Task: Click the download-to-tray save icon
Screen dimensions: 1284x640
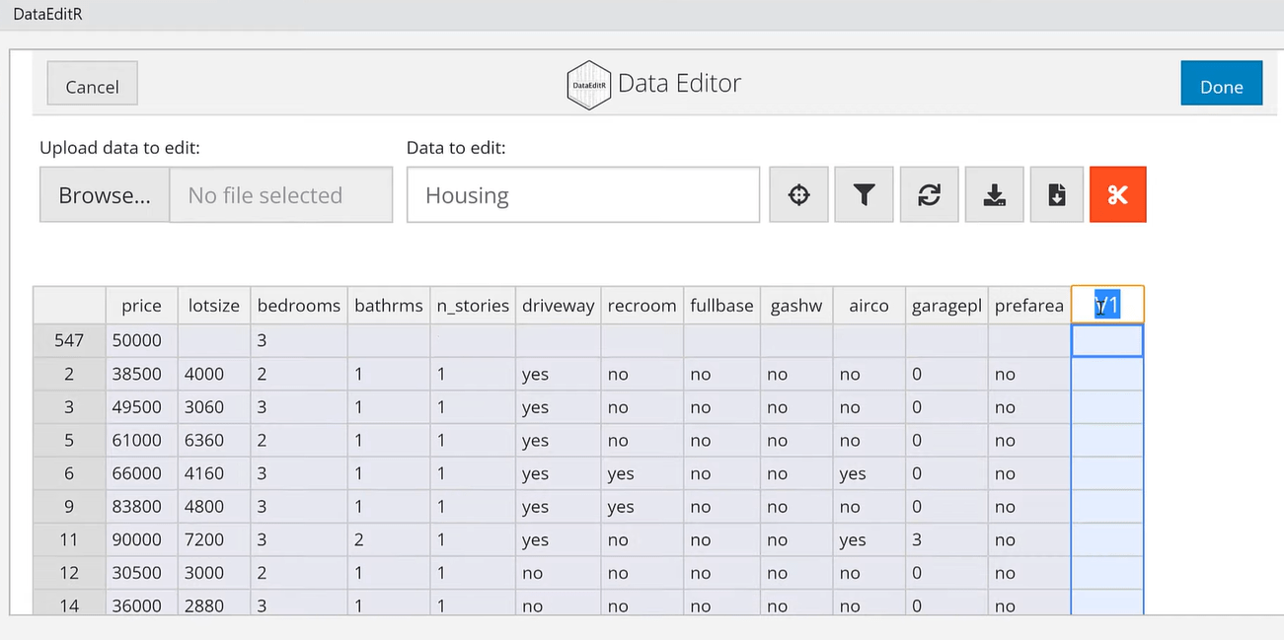Action: (x=994, y=194)
